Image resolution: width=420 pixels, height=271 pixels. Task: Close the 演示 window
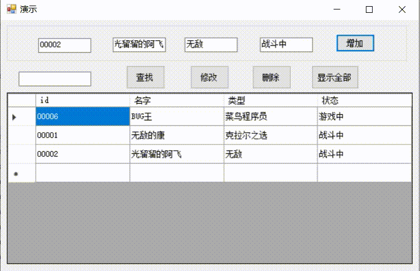click(x=402, y=9)
